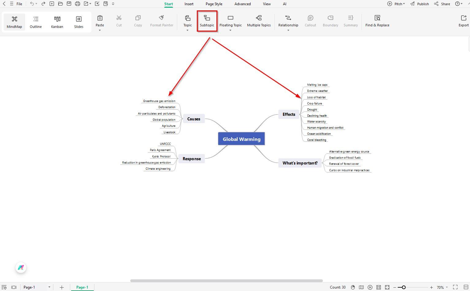470x291 pixels.
Task: Switch to the Insert tab
Action: click(x=189, y=4)
